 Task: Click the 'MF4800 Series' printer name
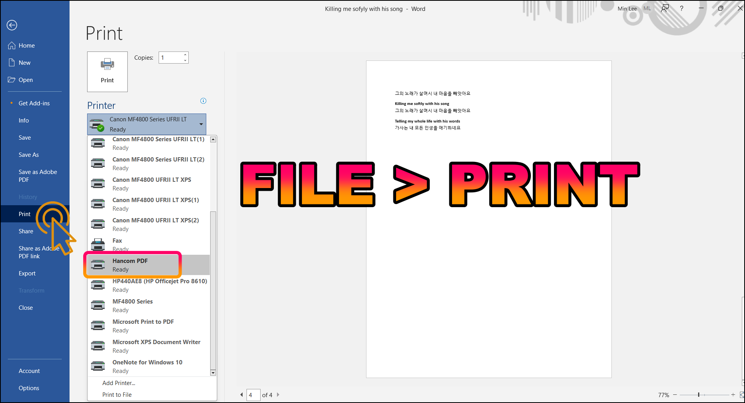click(x=132, y=302)
